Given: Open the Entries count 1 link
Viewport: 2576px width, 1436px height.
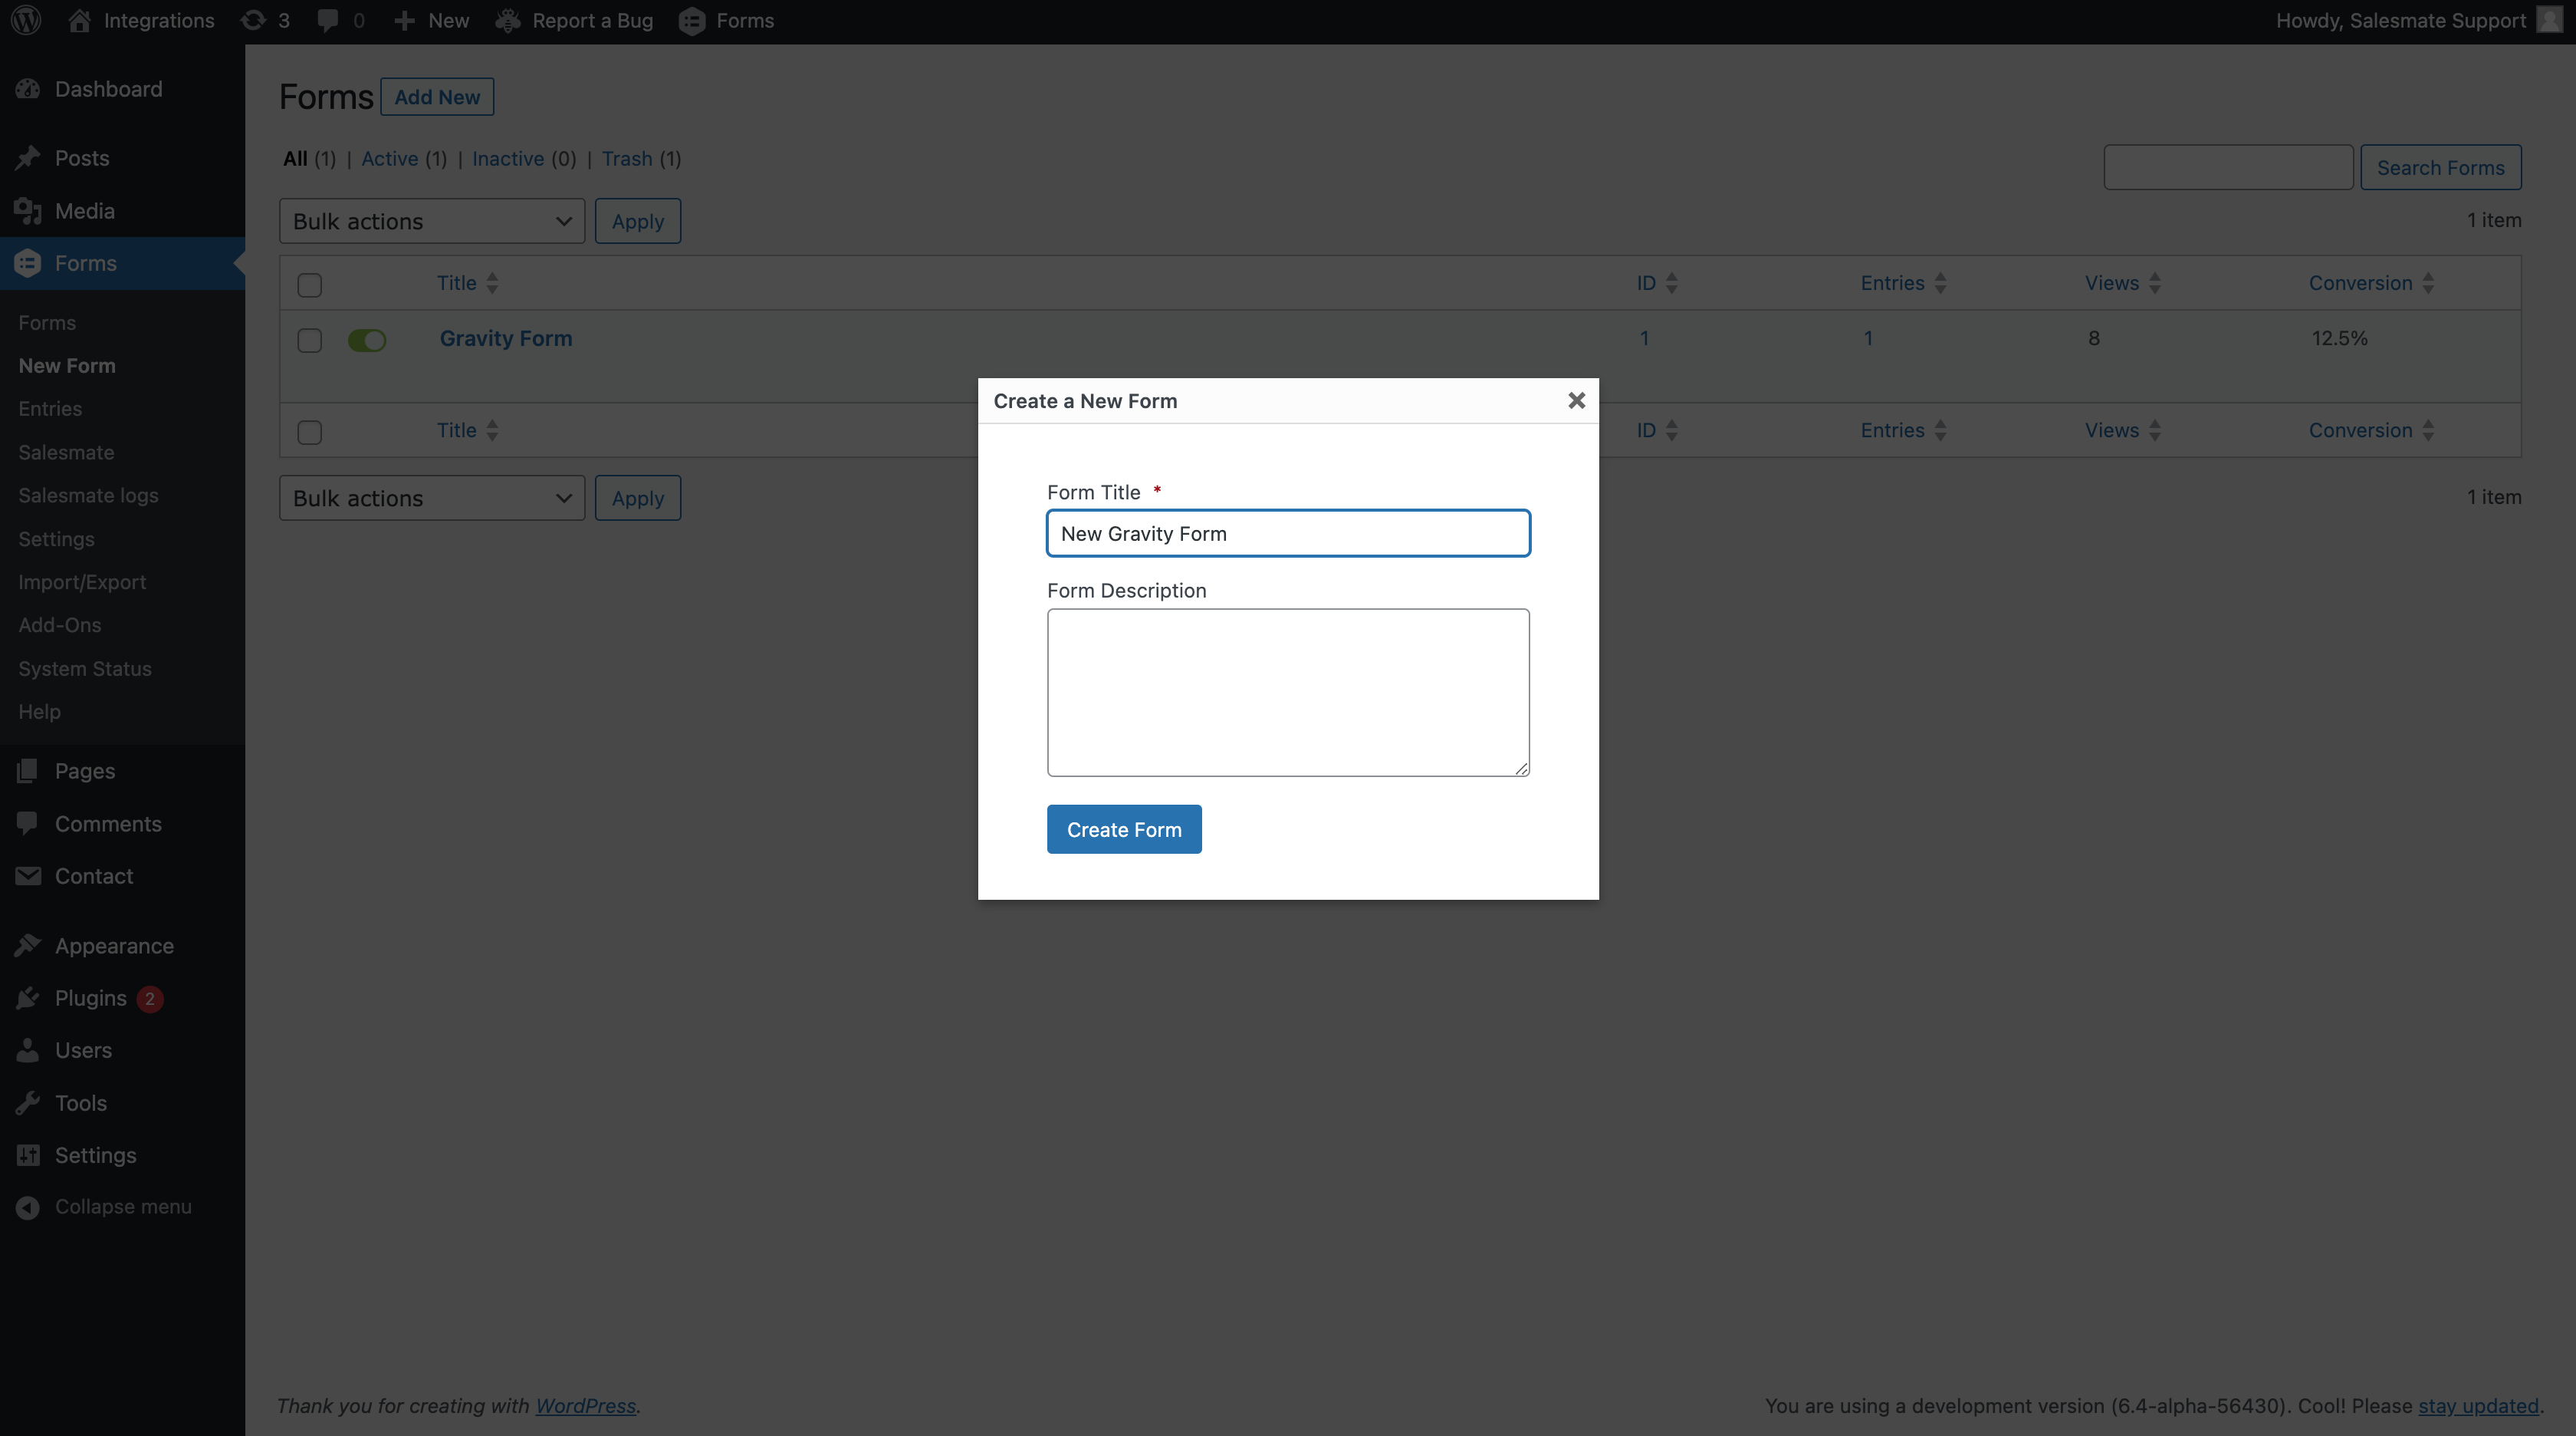Looking at the screenshot, I should pos(1868,338).
